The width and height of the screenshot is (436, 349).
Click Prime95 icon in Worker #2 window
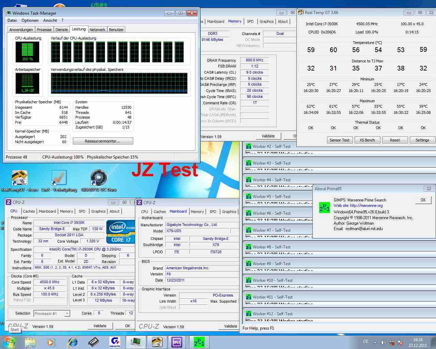[249, 147]
